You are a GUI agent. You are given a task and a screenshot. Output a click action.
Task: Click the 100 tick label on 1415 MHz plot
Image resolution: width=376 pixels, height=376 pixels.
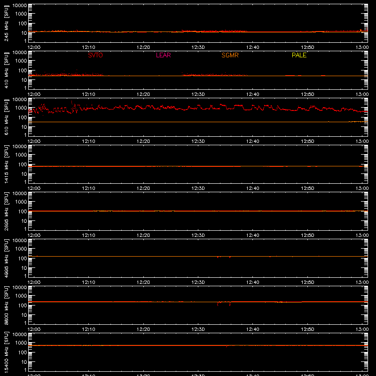pyautogui.click(x=23, y=164)
